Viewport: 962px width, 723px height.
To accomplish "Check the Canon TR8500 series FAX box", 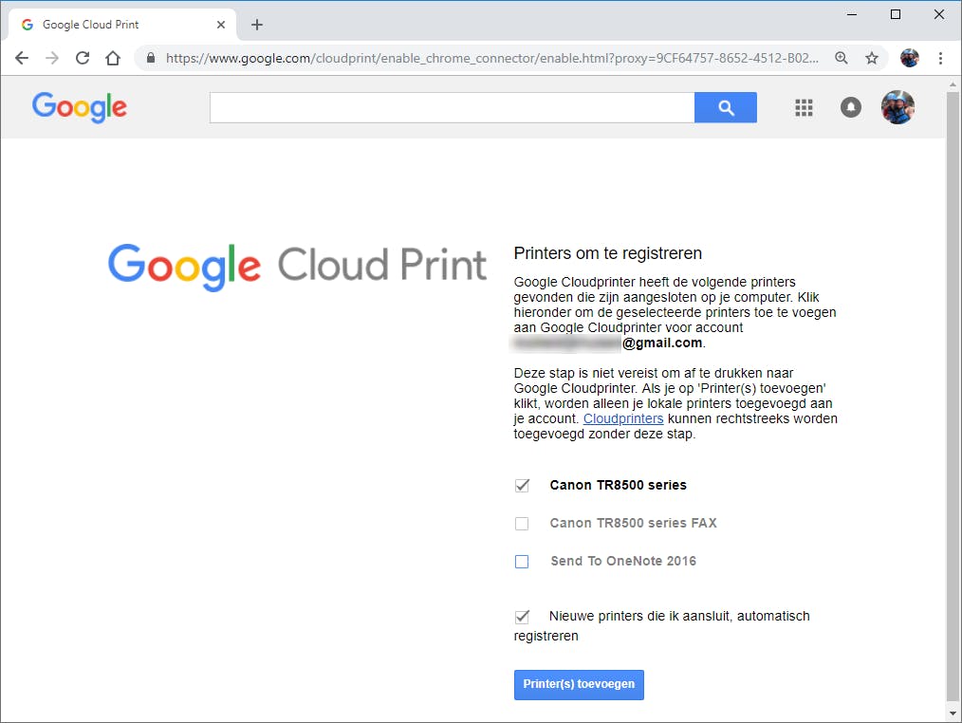I will (x=522, y=524).
